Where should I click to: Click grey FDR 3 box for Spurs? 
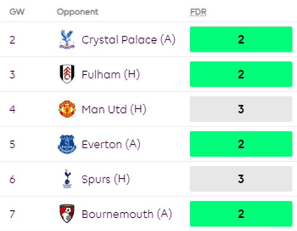tap(241, 179)
